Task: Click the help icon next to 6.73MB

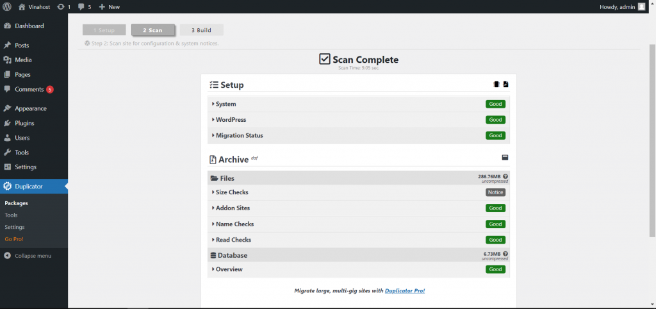Action: point(505,253)
